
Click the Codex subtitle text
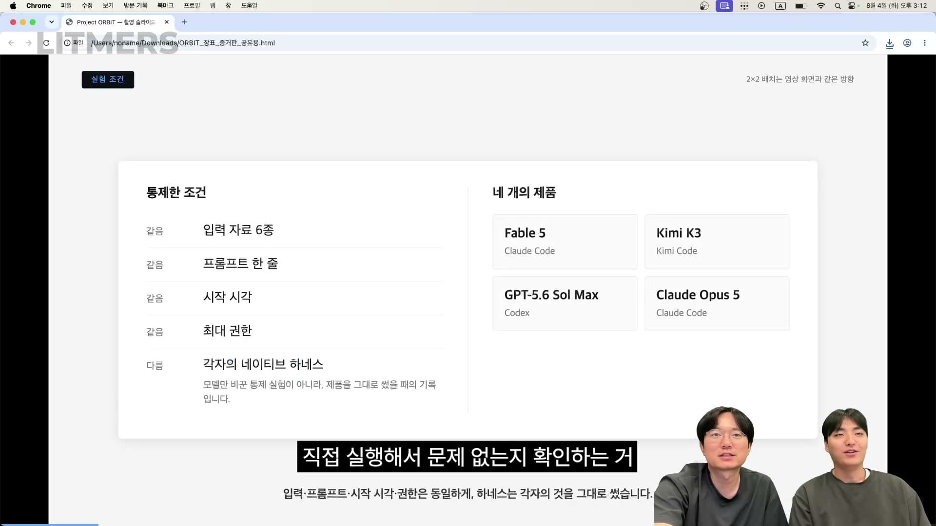517,313
